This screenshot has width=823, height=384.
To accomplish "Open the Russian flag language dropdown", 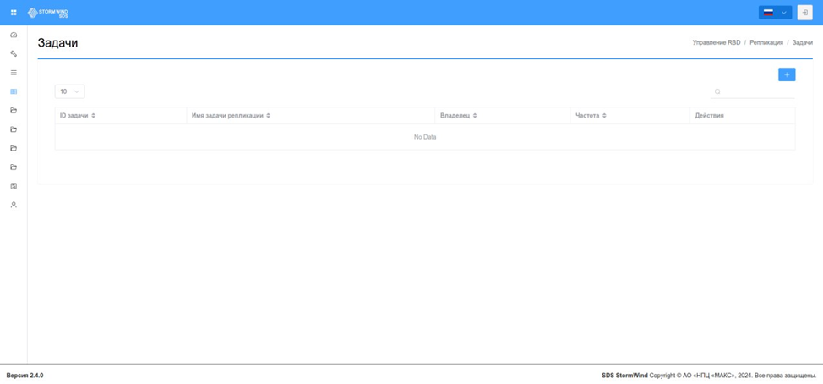I will [x=775, y=13].
